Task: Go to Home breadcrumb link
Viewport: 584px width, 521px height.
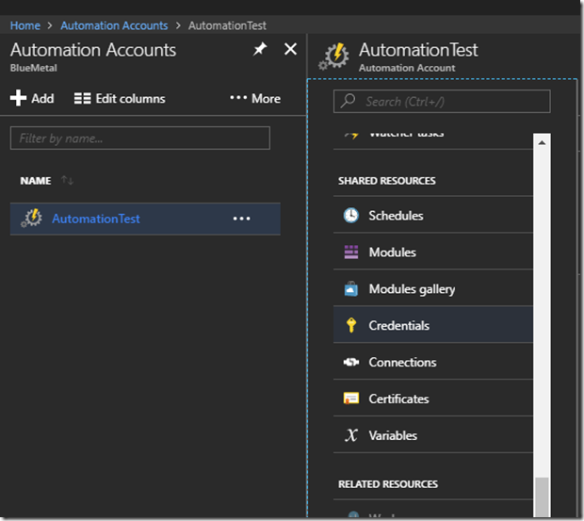Action: point(25,25)
